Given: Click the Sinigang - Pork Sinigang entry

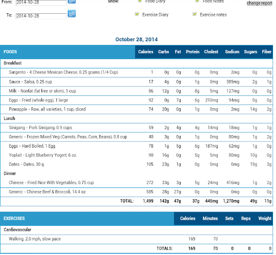Looking at the screenshot, I should click(41, 128).
